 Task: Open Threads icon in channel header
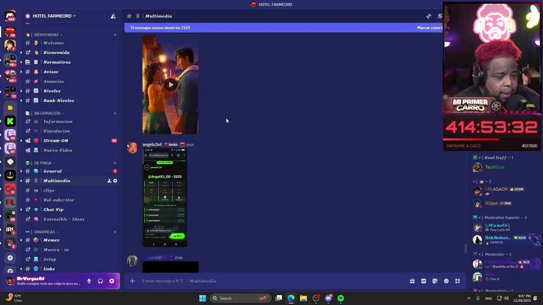[429, 16]
